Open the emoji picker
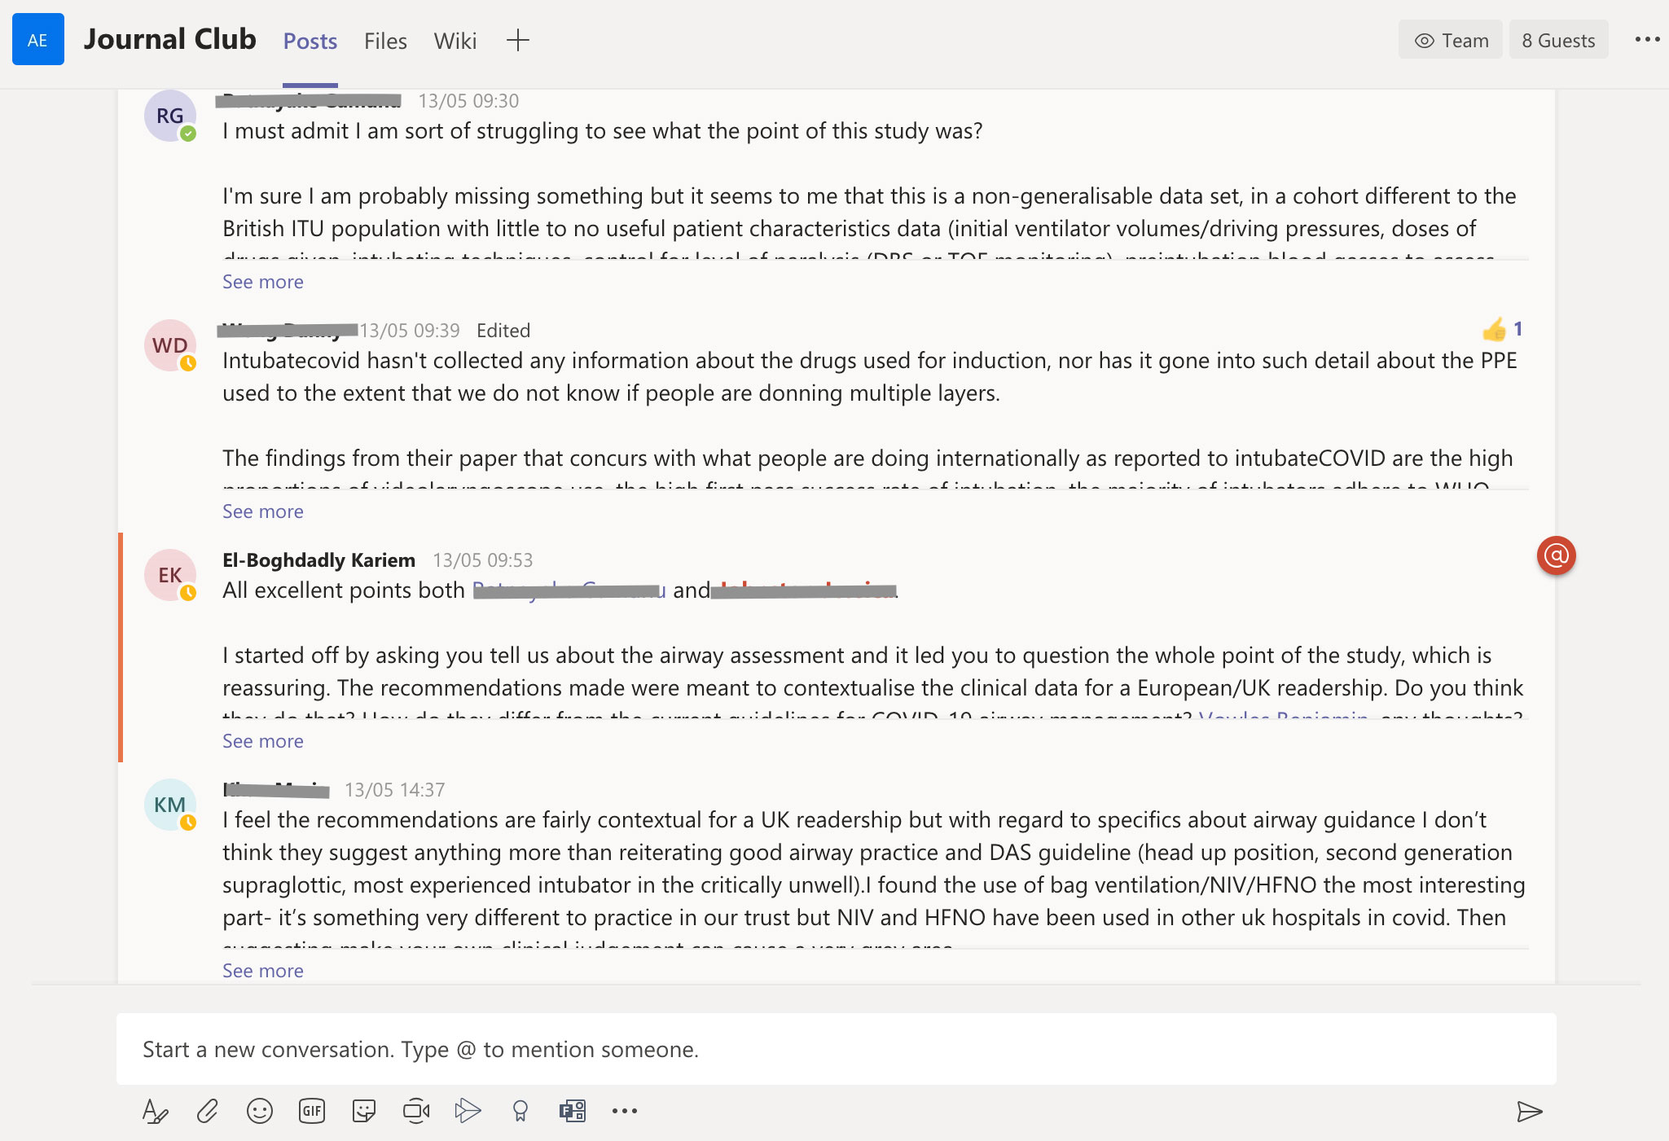This screenshot has height=1141, width=1669. [259, 1111]
